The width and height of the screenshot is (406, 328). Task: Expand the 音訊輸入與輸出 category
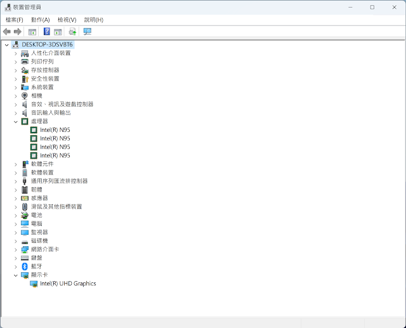(15, 114)
